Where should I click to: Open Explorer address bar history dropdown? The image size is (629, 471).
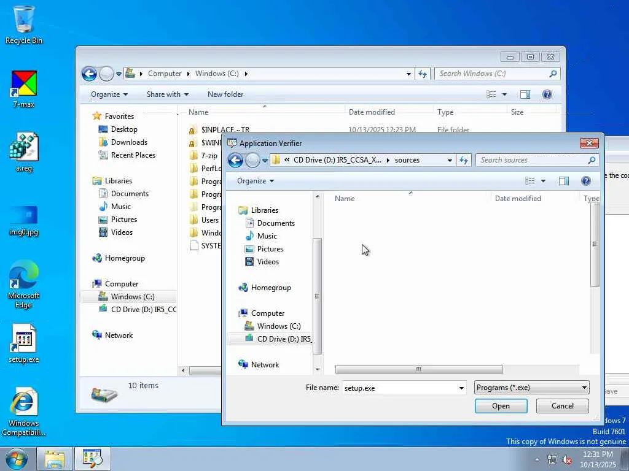tap(408, 74)
